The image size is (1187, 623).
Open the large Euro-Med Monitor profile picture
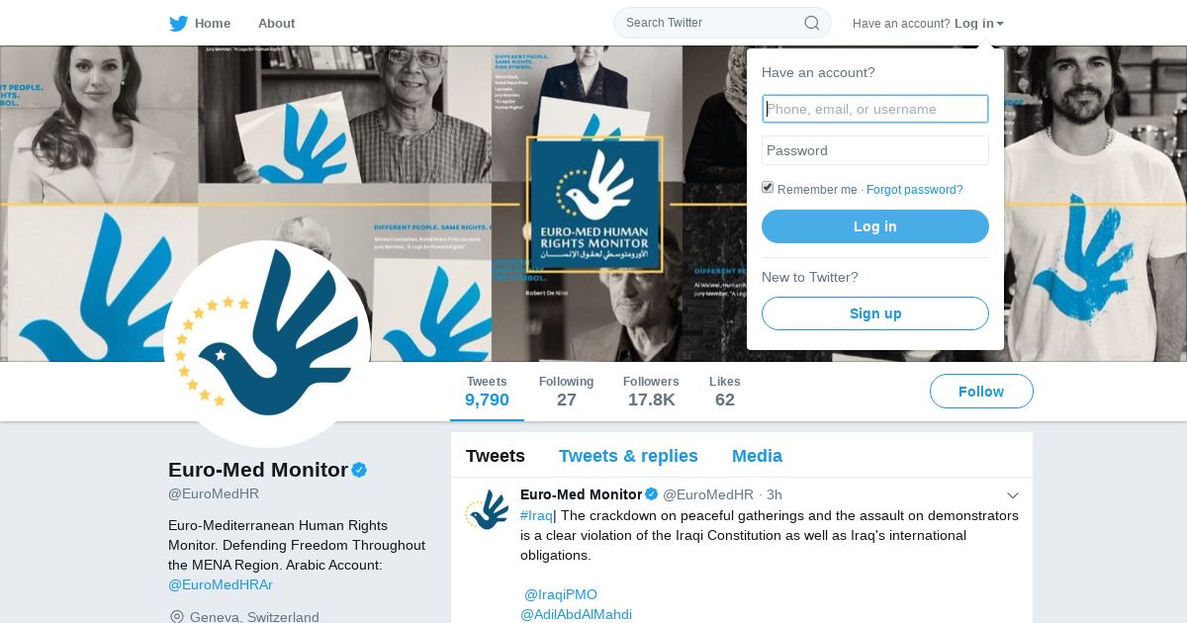(x=267, y=344)
